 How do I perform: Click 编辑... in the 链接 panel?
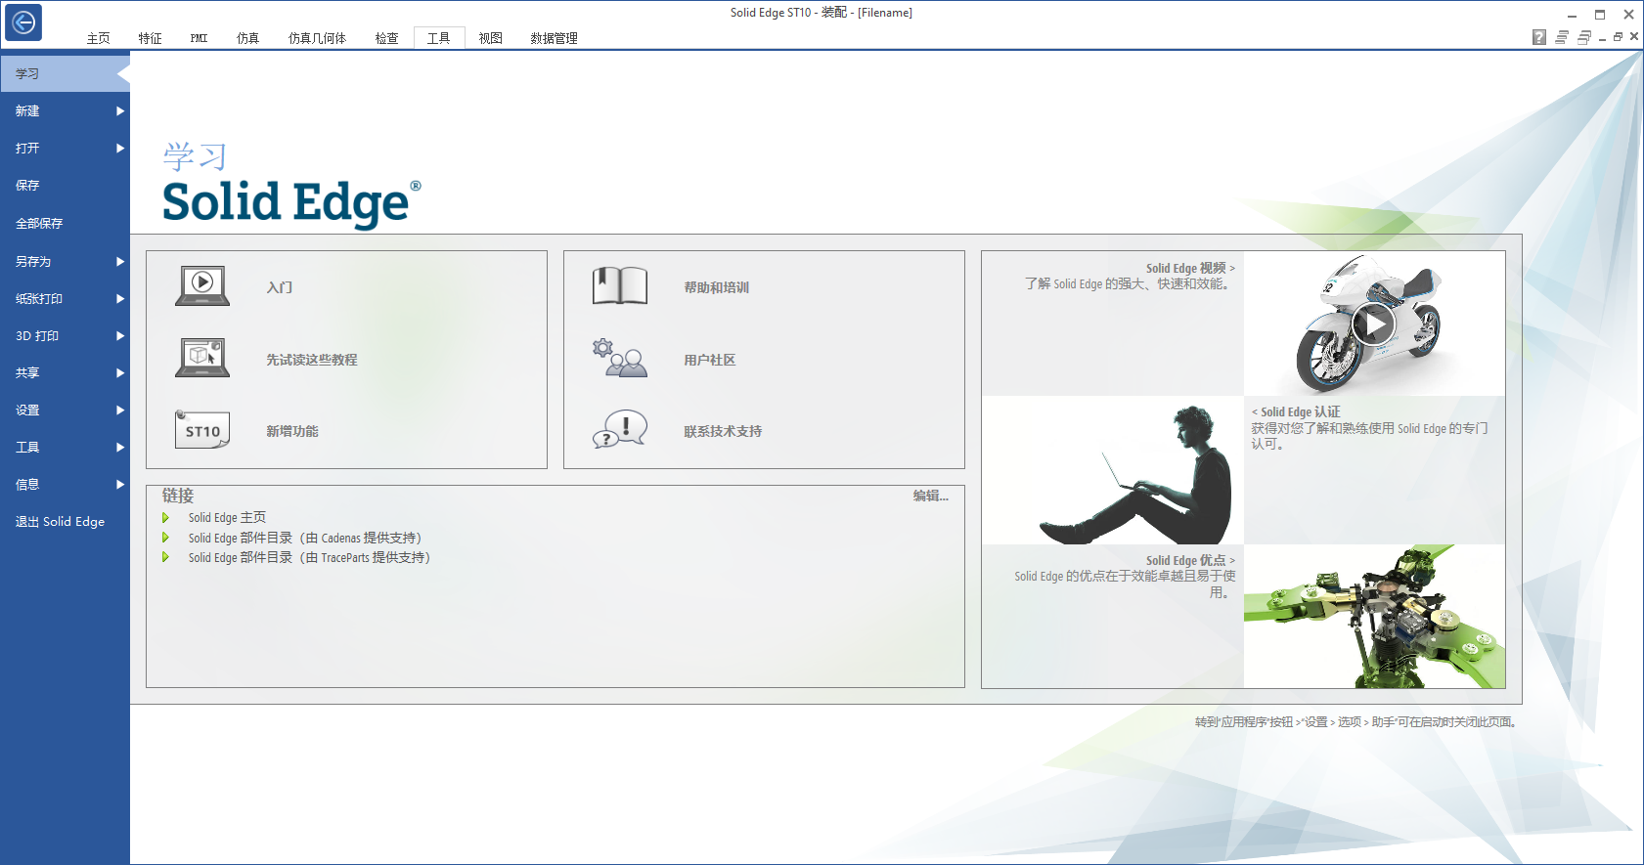[x=931, y=496]
